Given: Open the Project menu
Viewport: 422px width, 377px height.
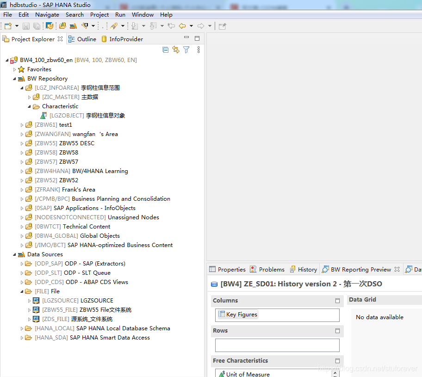Looking at the screenshot, I should tap(99, 15).
